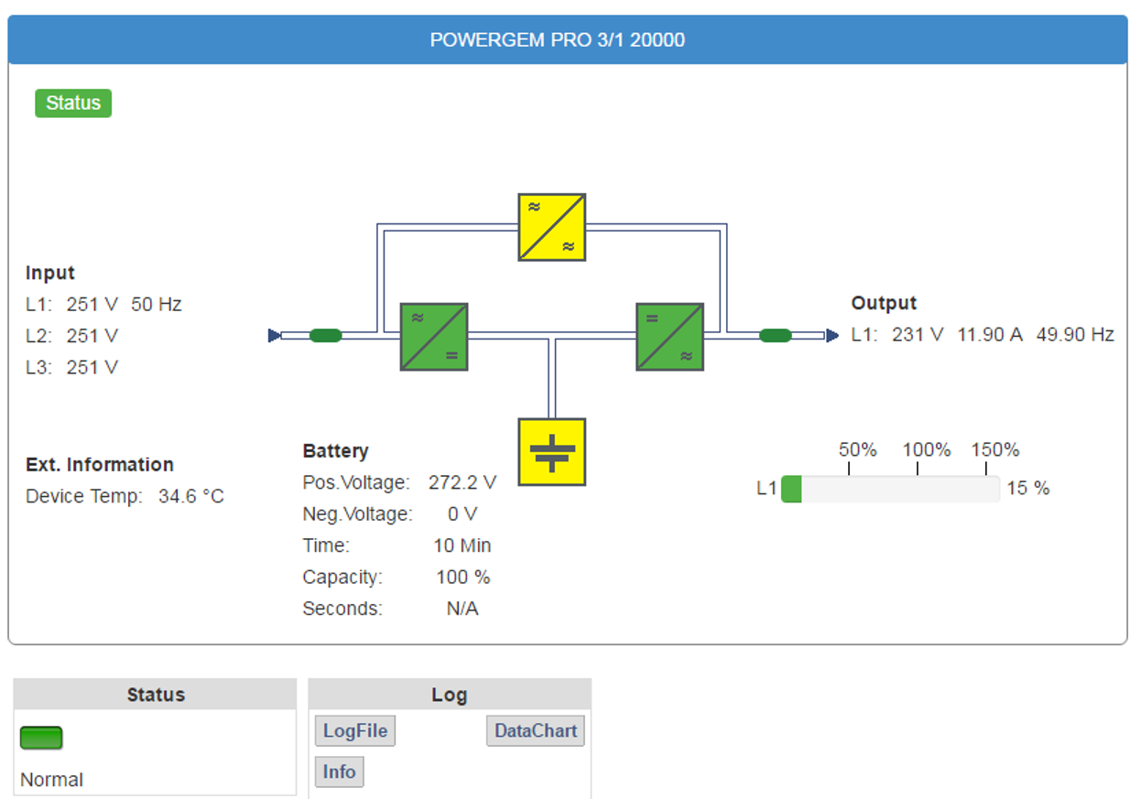Click the input frequency 50 Hz
This screenshot has width=1141, height=799.
click(x=157, y=304)
